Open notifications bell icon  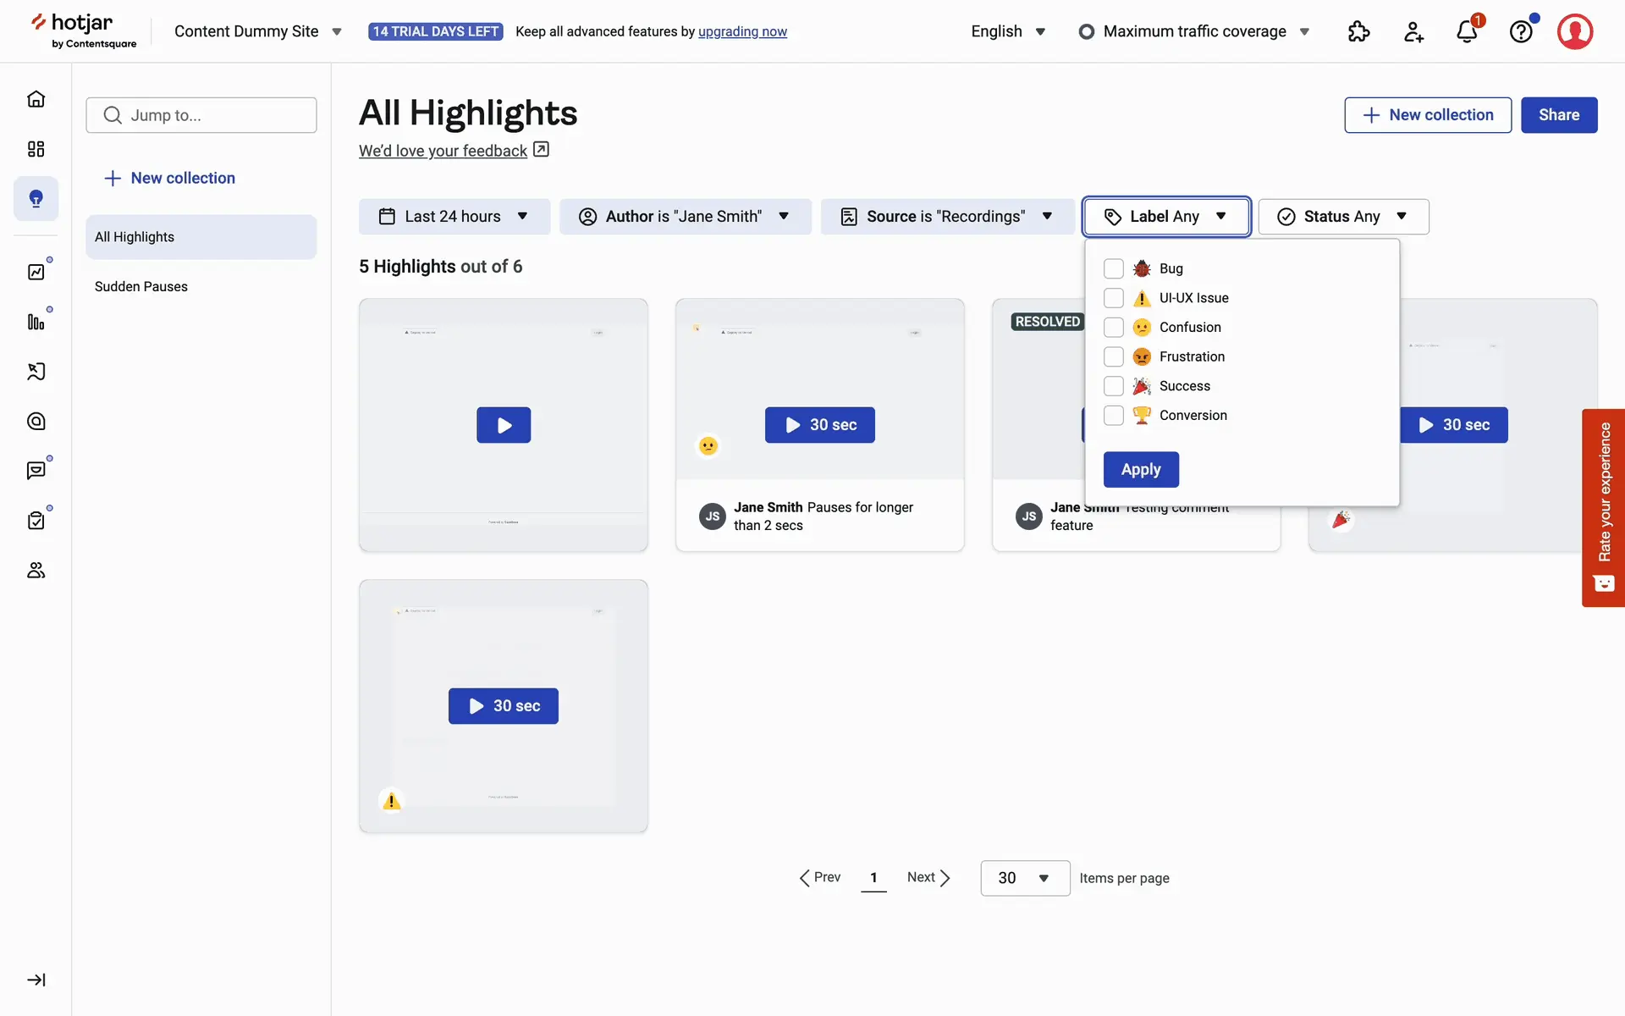(1467, 32)
